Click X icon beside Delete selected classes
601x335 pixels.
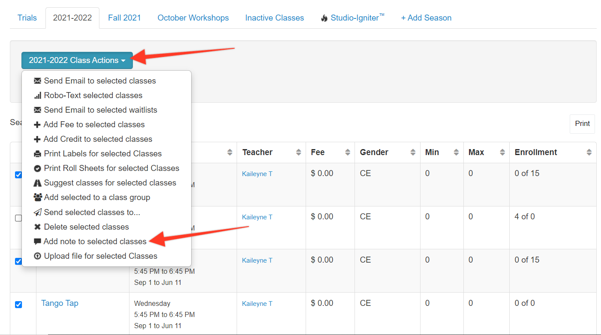pyautogui.click(x=37, y=227)
